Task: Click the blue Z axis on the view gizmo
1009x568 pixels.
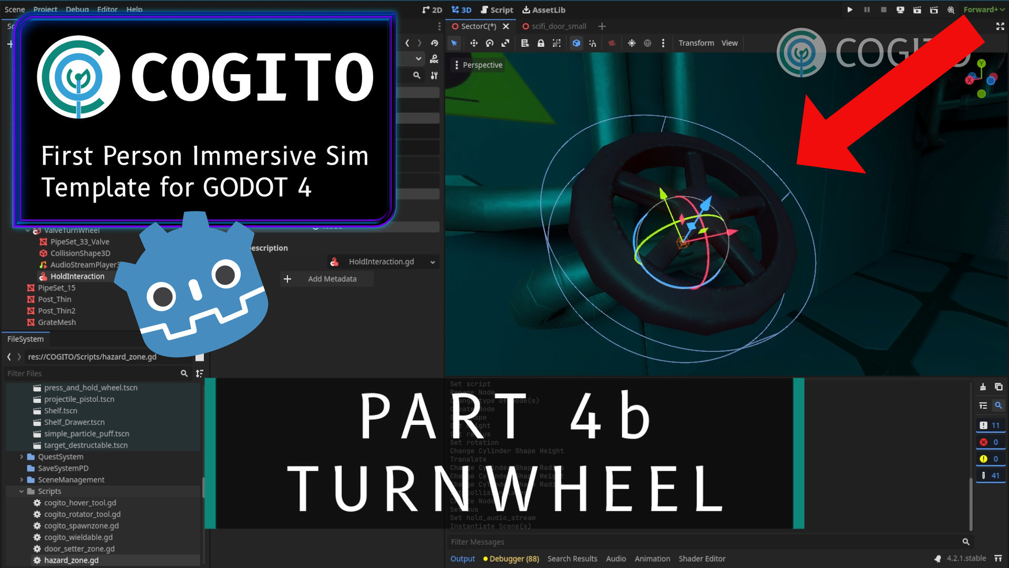Action: click(991, 80)
